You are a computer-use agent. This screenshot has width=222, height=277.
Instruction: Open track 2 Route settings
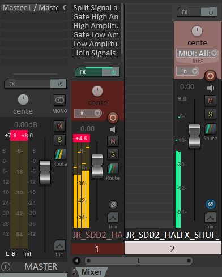(211, 129)
